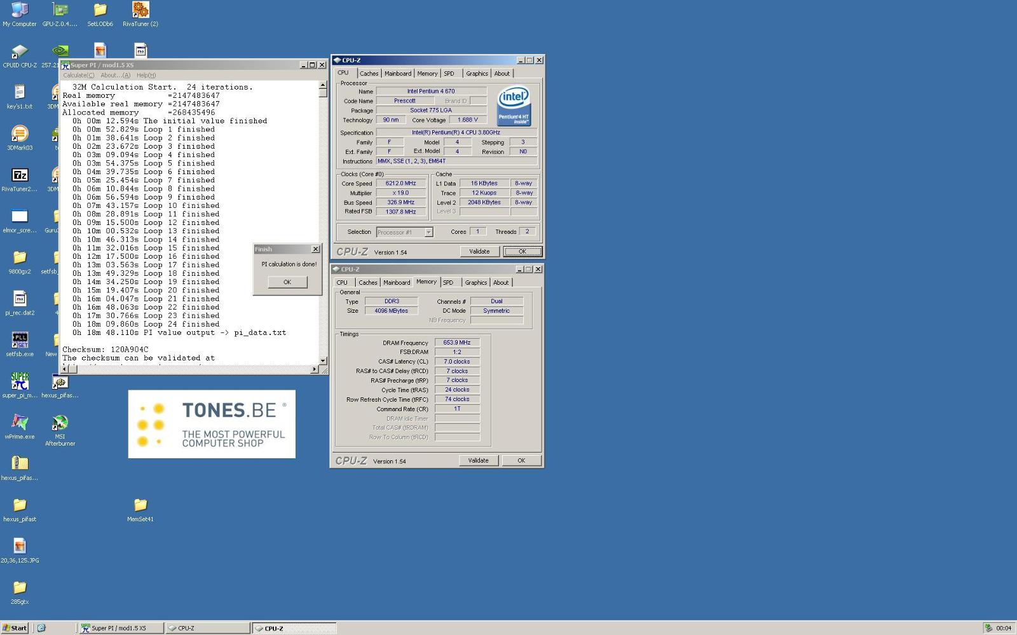Expand Processor #1 selection dropdown
1017x635 pixels.
click(428, 232)
